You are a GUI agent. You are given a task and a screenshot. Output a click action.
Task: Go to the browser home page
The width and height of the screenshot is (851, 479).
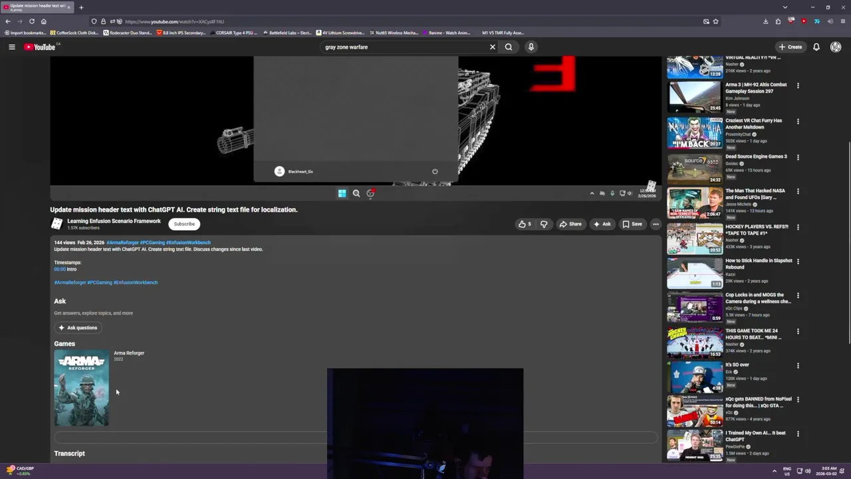pos(44,21)
